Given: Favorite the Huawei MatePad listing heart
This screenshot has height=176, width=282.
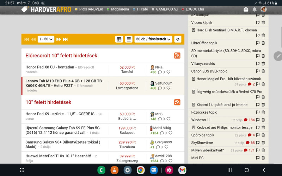Looking at the screenshot, I should click(171, 161).
